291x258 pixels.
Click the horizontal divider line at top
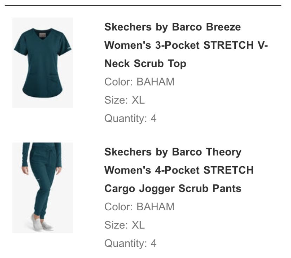tap(143, 6)
